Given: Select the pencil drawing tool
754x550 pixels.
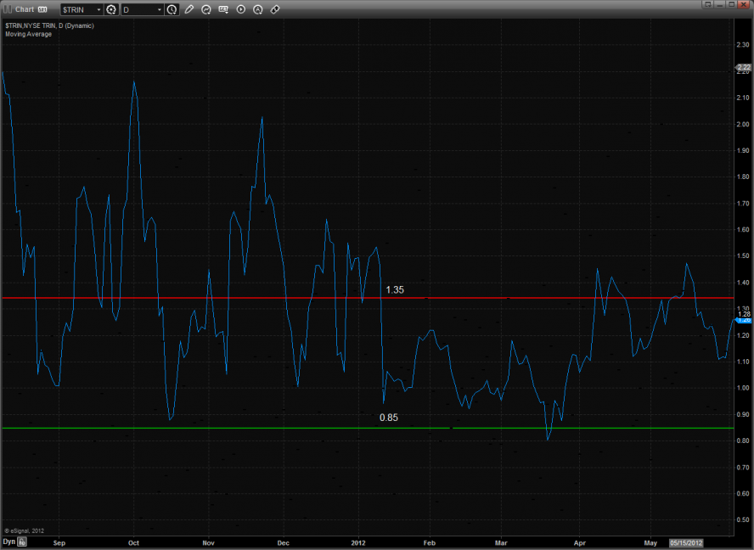Looking at the screenshot, I should [189, 9].
